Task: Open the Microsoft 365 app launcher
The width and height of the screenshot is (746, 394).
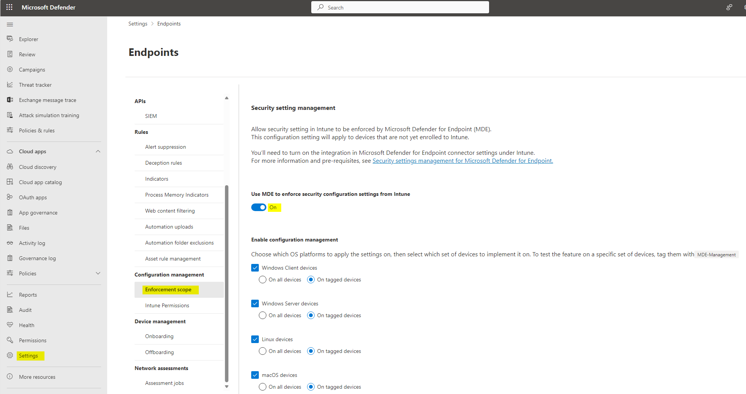Action: (x=9, y=7)
